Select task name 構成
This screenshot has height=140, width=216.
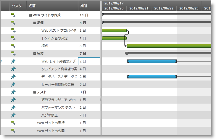[45, 46]
